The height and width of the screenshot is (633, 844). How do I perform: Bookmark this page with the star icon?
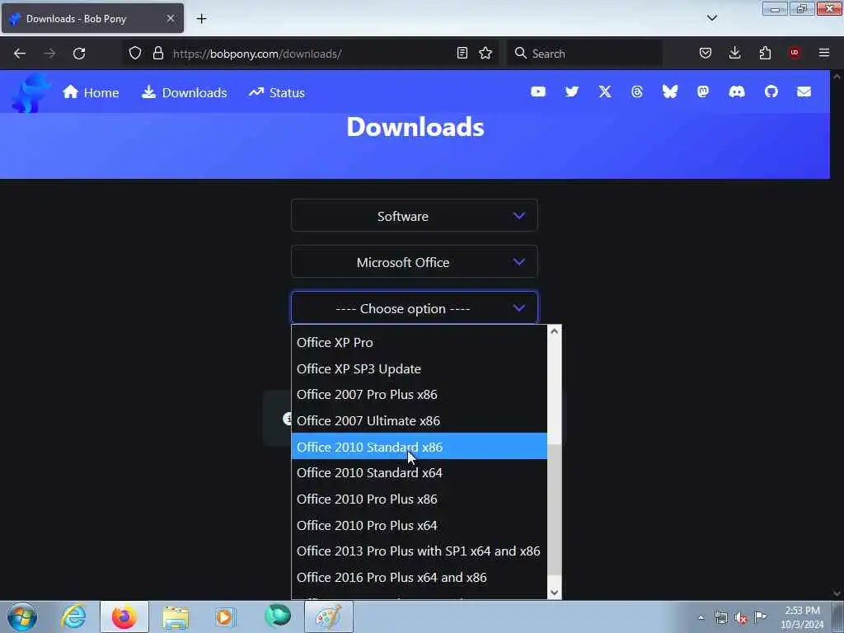tap(485, 54)
